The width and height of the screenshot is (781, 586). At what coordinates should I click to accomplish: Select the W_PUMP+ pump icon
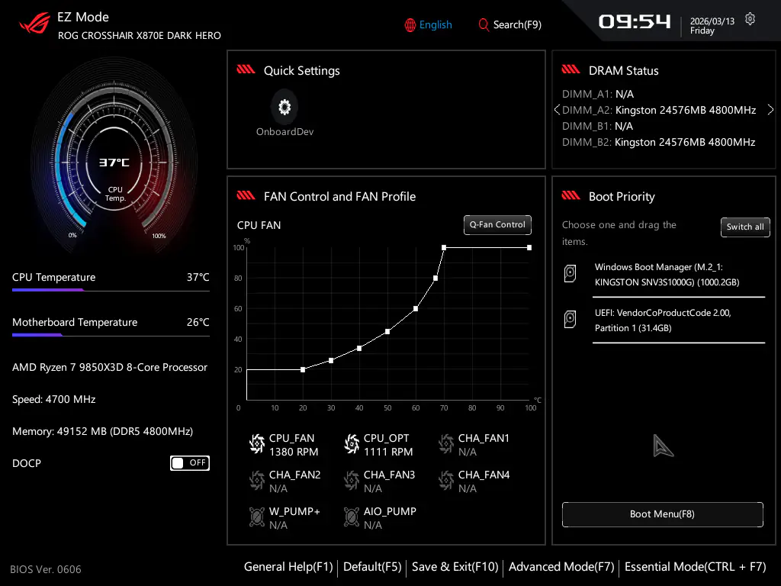point(257,517)
